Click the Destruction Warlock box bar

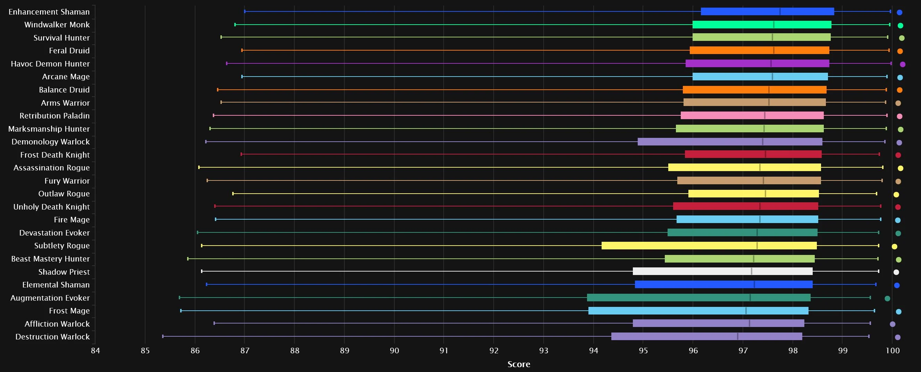click(x=707, y=336)
